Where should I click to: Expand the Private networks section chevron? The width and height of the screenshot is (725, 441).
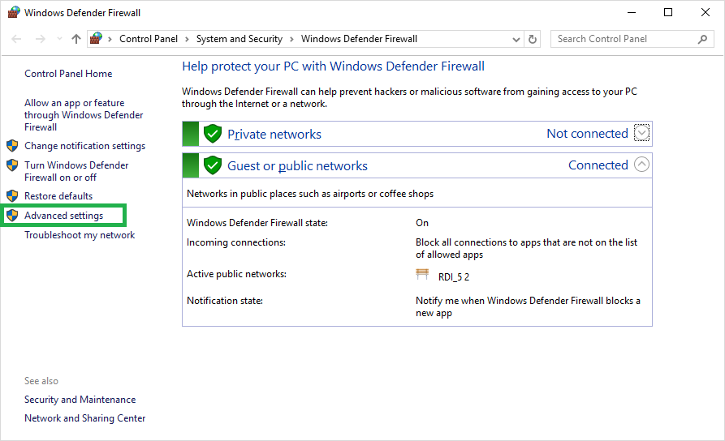click(x=641, y=133)
